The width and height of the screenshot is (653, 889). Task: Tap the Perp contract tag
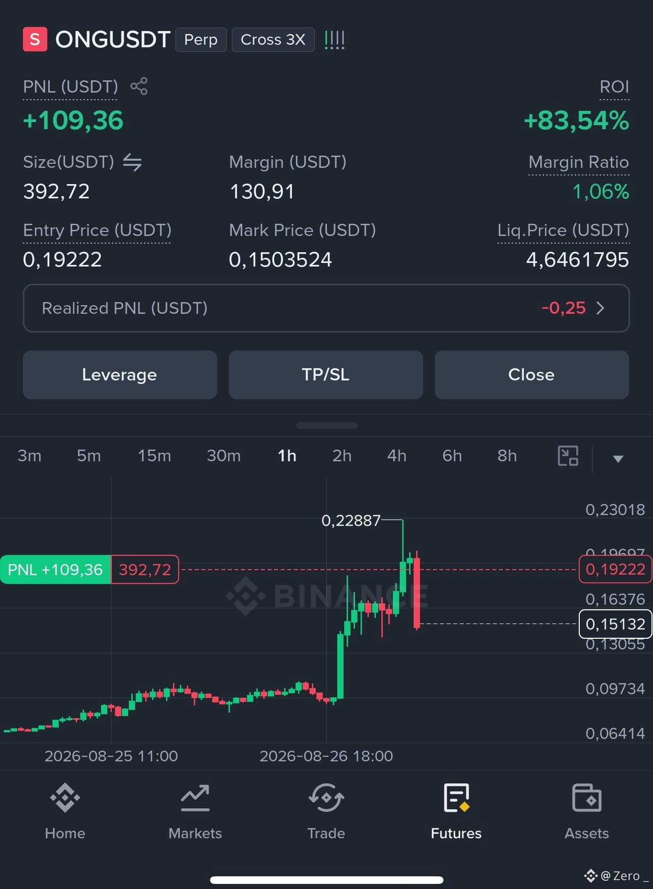click(201, 39)
